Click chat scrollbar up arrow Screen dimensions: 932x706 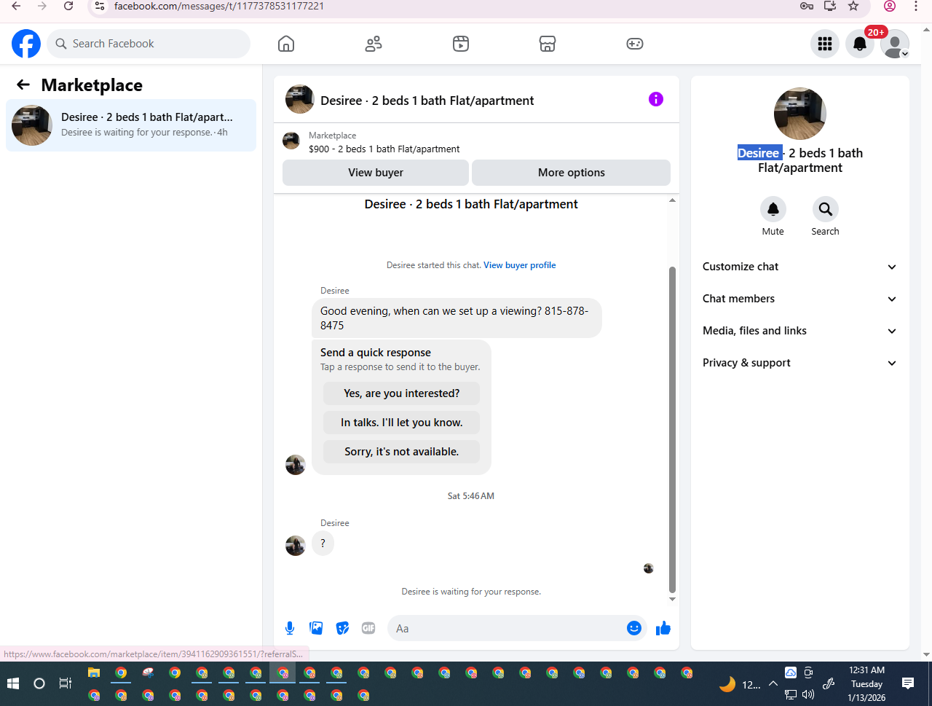click(672, 200)
